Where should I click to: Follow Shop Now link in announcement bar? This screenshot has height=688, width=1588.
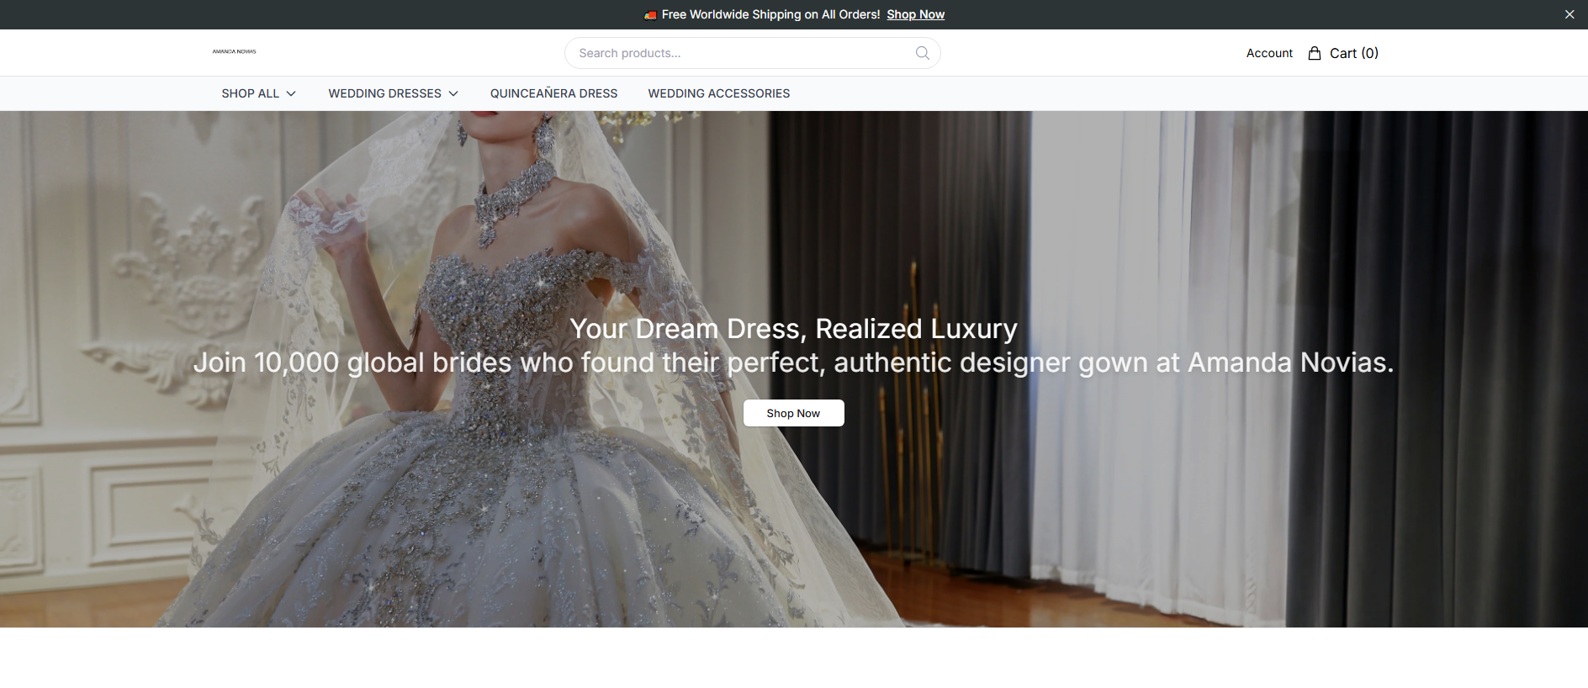click(915, 14)
